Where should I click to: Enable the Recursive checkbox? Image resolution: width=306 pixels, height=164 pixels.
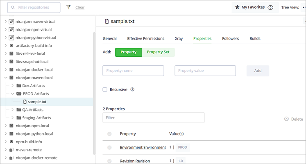pos(105,90)
